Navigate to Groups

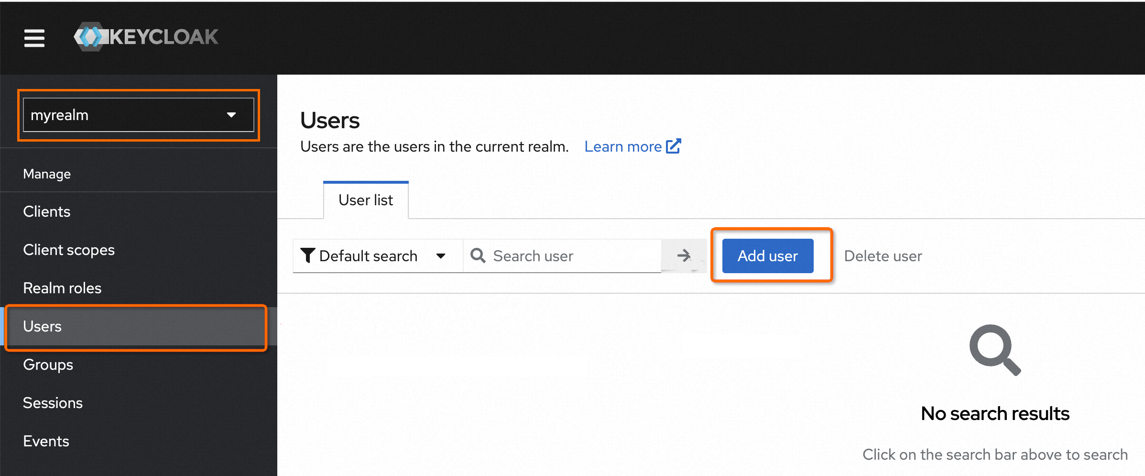tap(48, 365)
